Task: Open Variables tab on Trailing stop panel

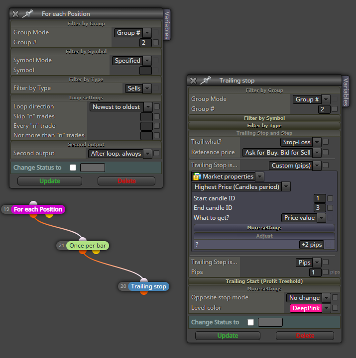Action: click(346, 91)
